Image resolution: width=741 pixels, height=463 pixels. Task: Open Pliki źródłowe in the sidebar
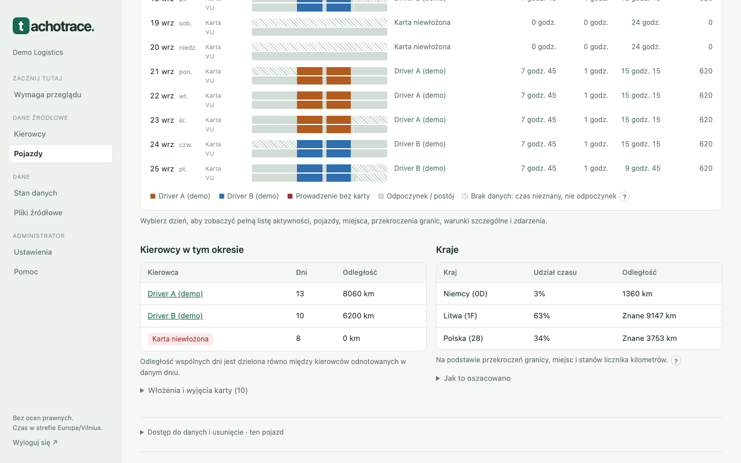pos(60,213)
